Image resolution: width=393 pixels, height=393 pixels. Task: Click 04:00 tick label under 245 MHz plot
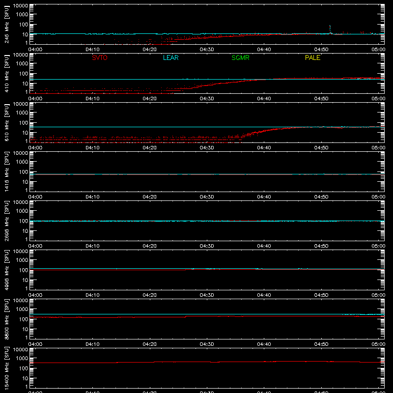[x=35, y=50]
